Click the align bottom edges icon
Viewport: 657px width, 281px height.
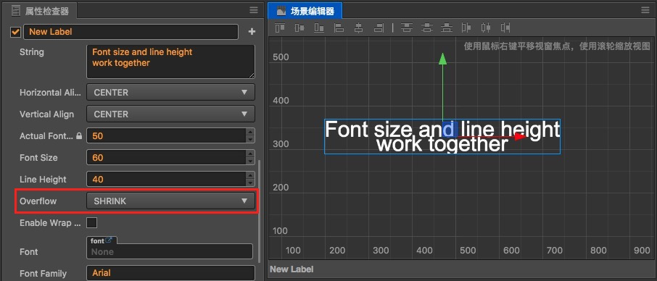click(319, 28)
